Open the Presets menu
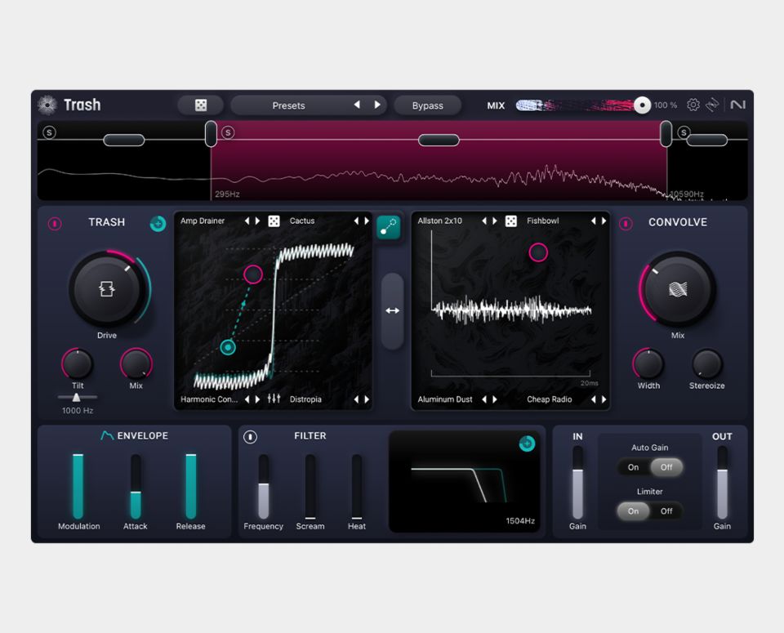 tap(288, 105)
